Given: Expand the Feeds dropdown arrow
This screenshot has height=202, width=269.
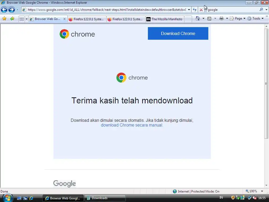Looking at the screenshot, I should (x=215, y=18).
